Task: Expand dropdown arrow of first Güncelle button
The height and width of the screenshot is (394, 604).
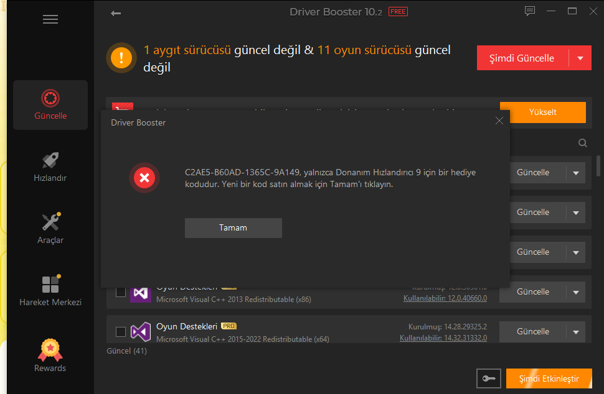Action: point(576,173)
